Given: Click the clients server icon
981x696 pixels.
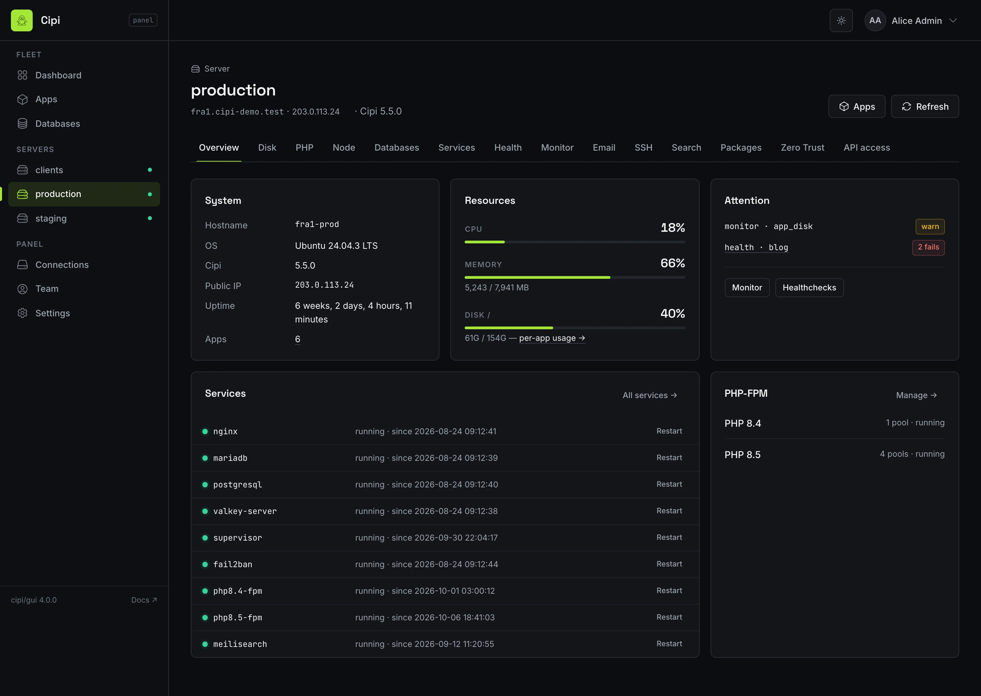Looking at the screenshot, I should (22, 170).
